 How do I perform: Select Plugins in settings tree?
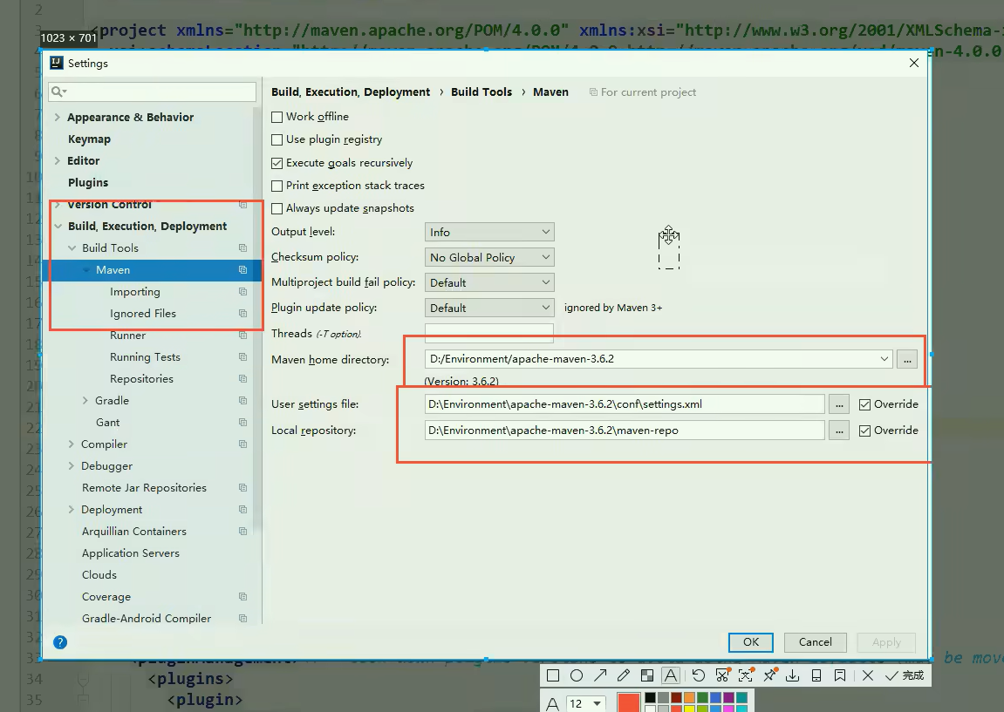88,182
